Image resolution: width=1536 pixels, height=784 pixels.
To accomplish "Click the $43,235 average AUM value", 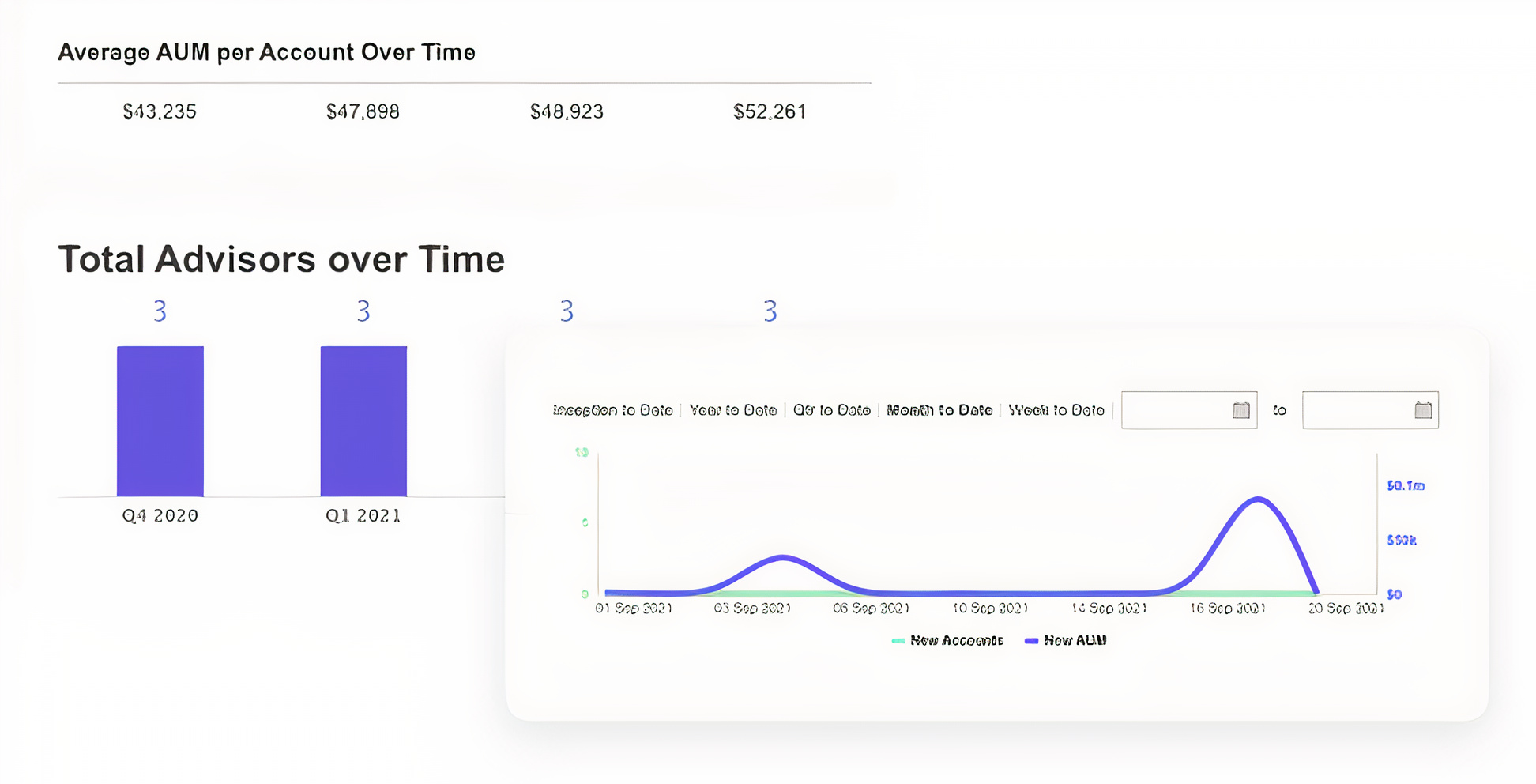I will click(160, 112).
